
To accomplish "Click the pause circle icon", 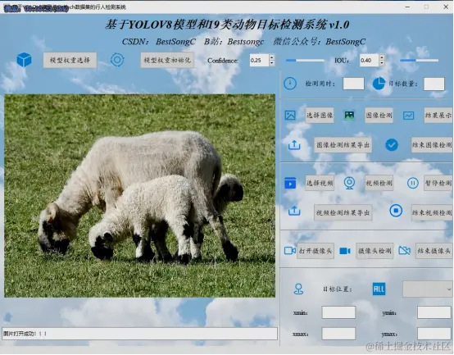I will (412, 183).
